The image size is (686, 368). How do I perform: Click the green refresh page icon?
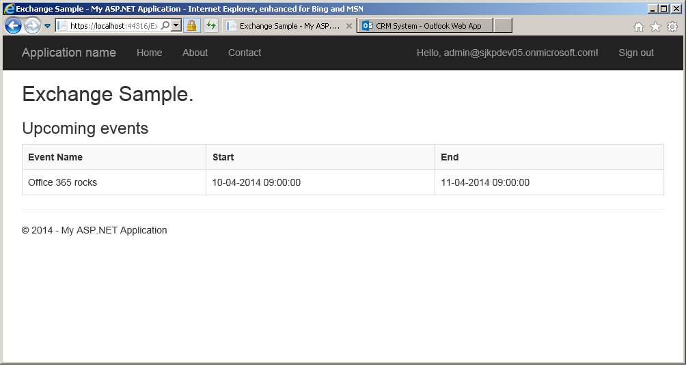pos(211,26)
